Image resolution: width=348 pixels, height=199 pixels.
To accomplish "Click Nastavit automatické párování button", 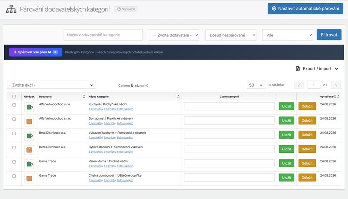I will click(305, 9).
